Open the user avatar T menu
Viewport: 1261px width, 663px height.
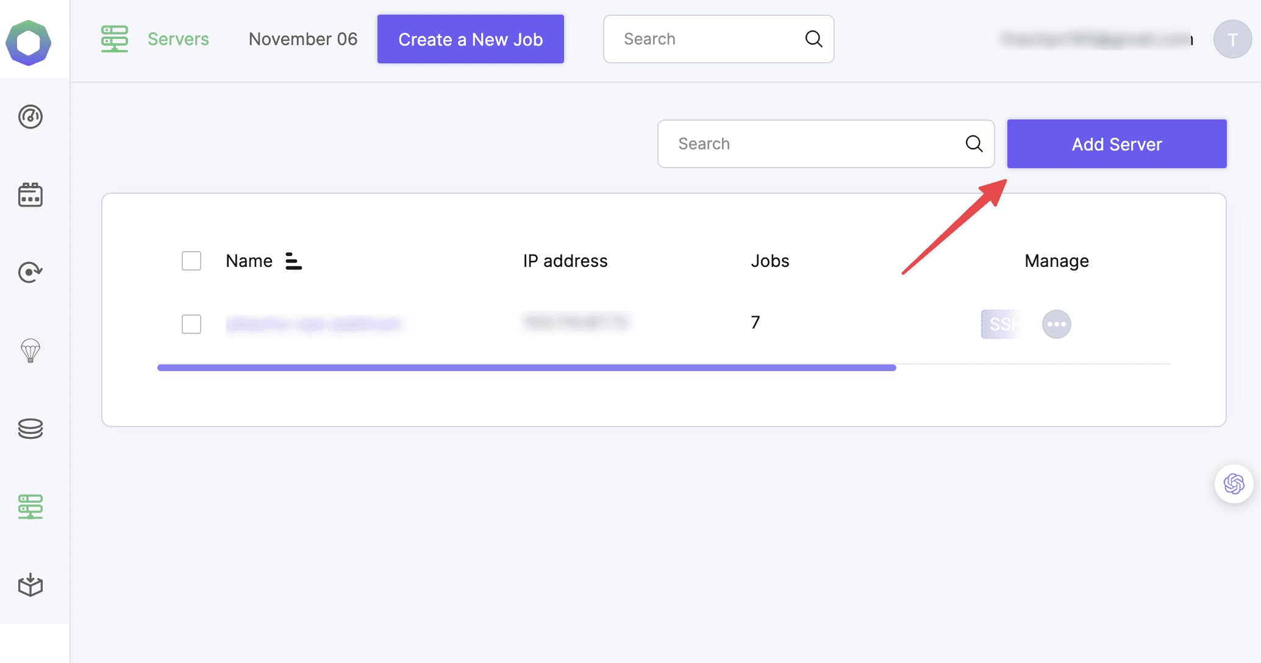(x=1232, y=40)
